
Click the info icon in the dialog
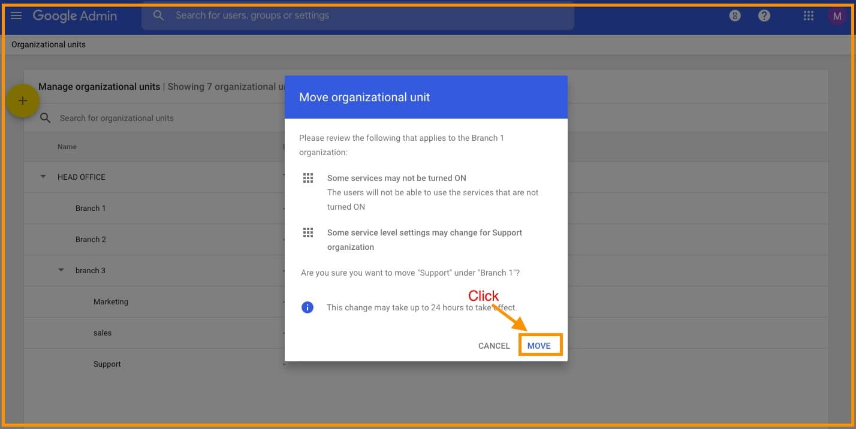(x=308, y=307)
